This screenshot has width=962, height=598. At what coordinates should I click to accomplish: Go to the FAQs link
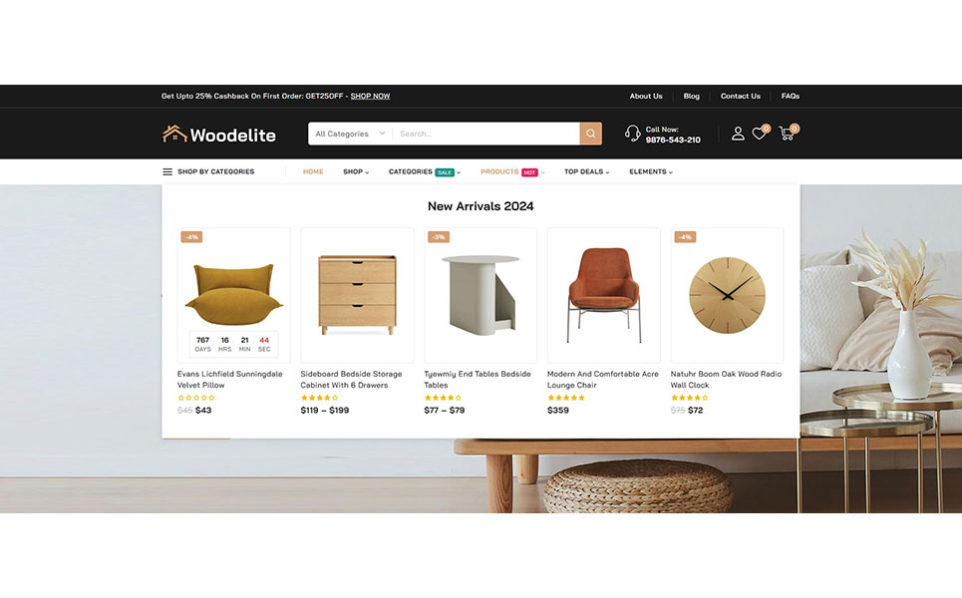point(791,97)
